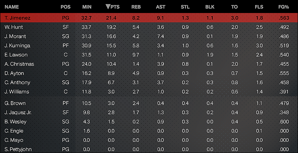Screen dimensions: 298x153
Task: Select the J. Jaquez Jr. row
Action: click(149, 113)
